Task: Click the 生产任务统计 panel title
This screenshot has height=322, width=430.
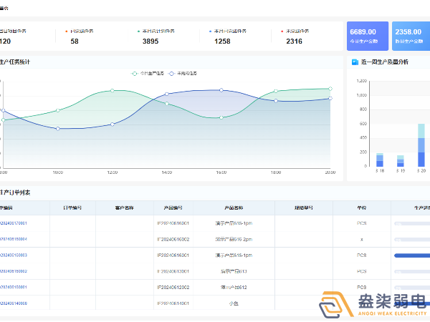Action: click(15, 62)
